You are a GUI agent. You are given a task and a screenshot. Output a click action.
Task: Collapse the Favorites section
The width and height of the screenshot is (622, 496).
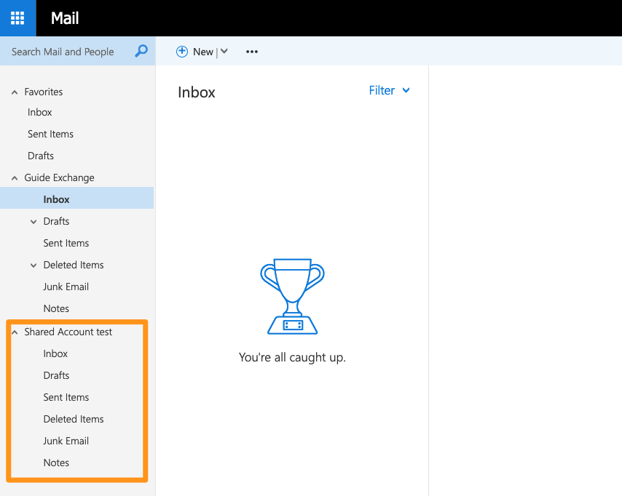15,92
